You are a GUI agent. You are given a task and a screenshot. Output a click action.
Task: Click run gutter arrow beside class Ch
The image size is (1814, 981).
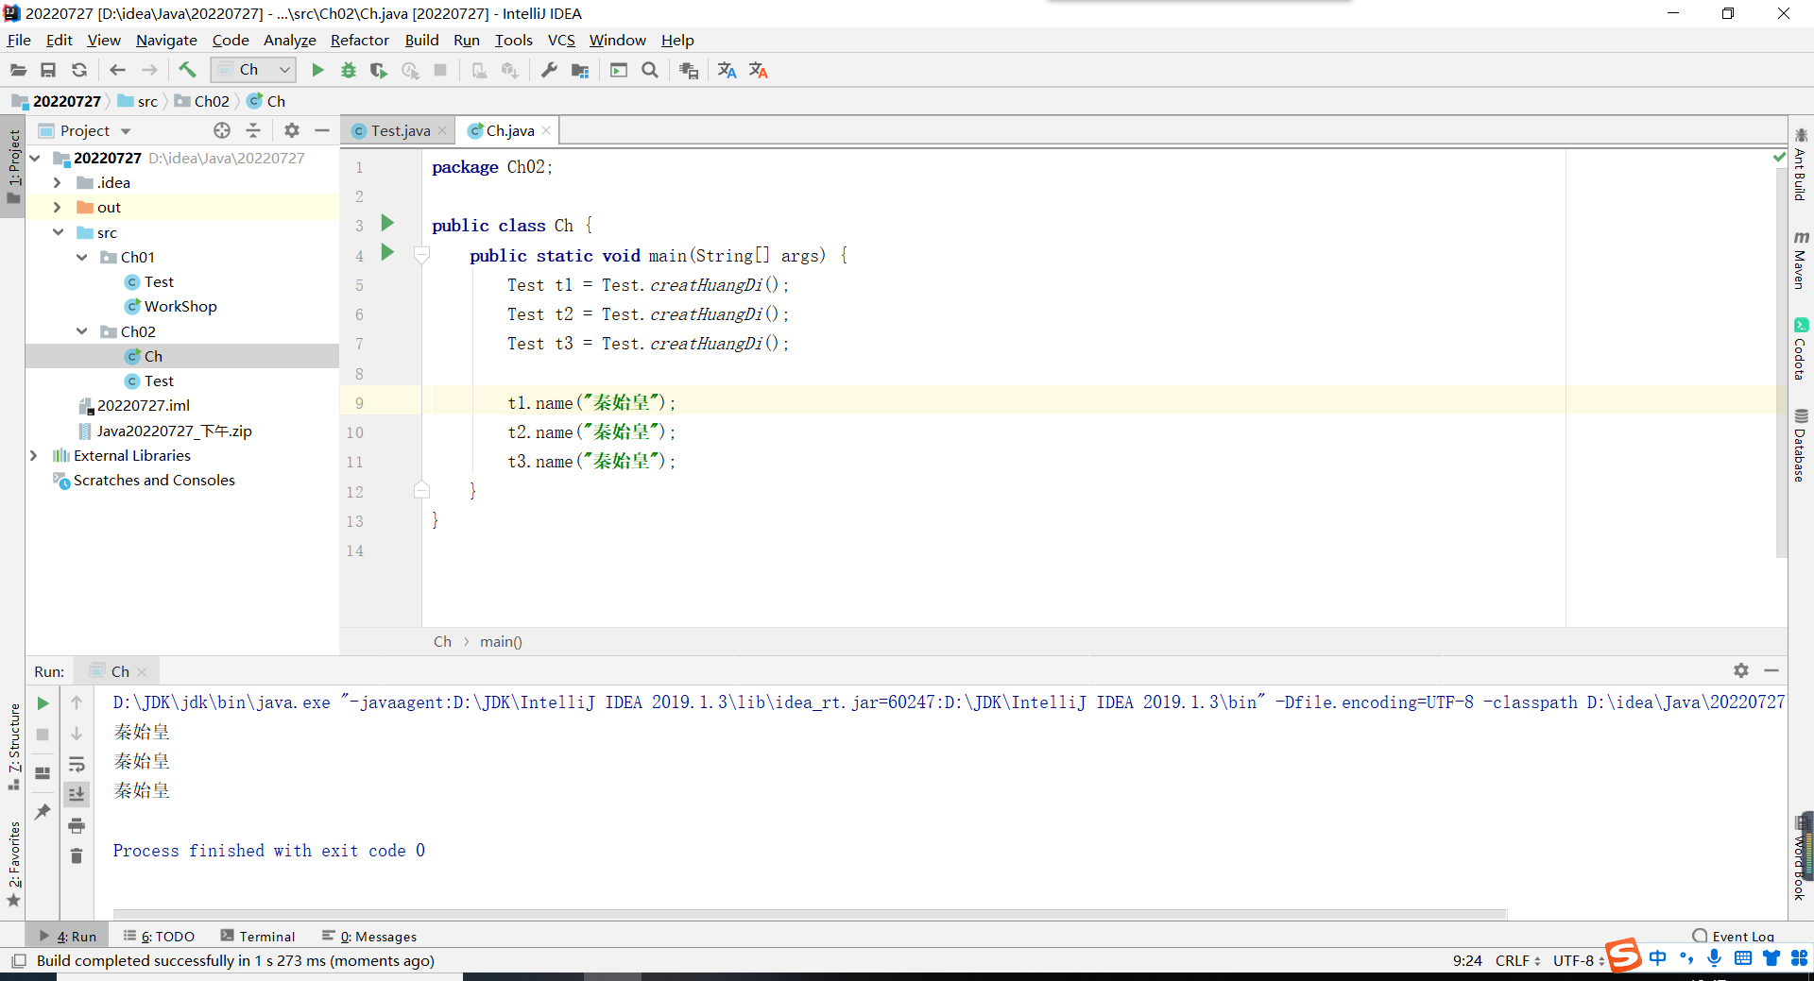click(387, 223)
